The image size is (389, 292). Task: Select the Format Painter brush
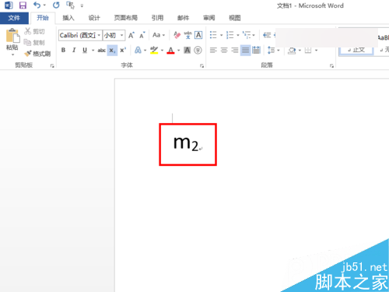(37, 54)
